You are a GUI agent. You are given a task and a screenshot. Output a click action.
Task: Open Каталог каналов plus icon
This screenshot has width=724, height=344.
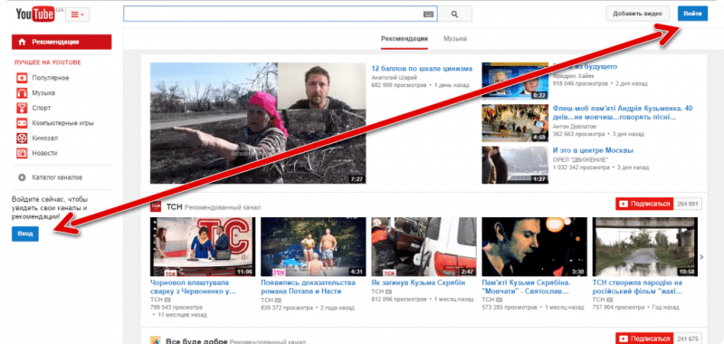(22, 177)
